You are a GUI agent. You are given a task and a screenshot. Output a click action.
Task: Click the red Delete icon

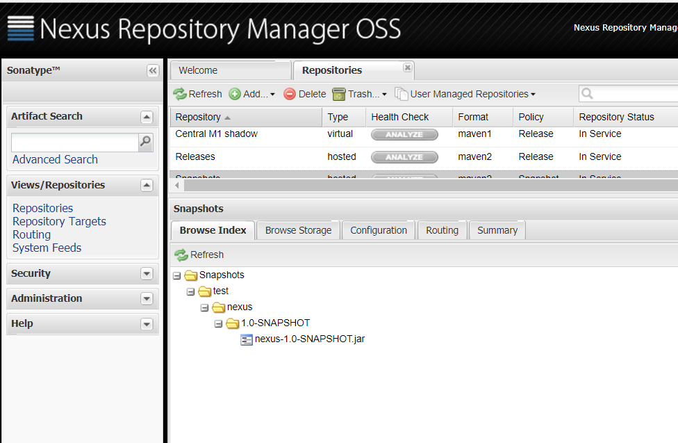tap(289, 94)
